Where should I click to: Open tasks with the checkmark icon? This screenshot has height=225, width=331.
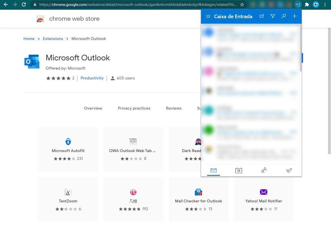pos(289,170)
